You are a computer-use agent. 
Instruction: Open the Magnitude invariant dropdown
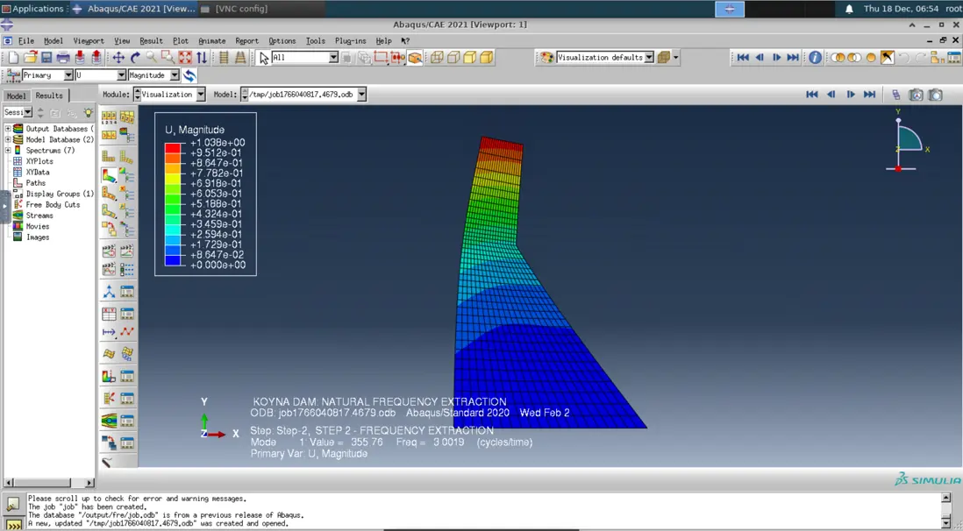(175, 75)
